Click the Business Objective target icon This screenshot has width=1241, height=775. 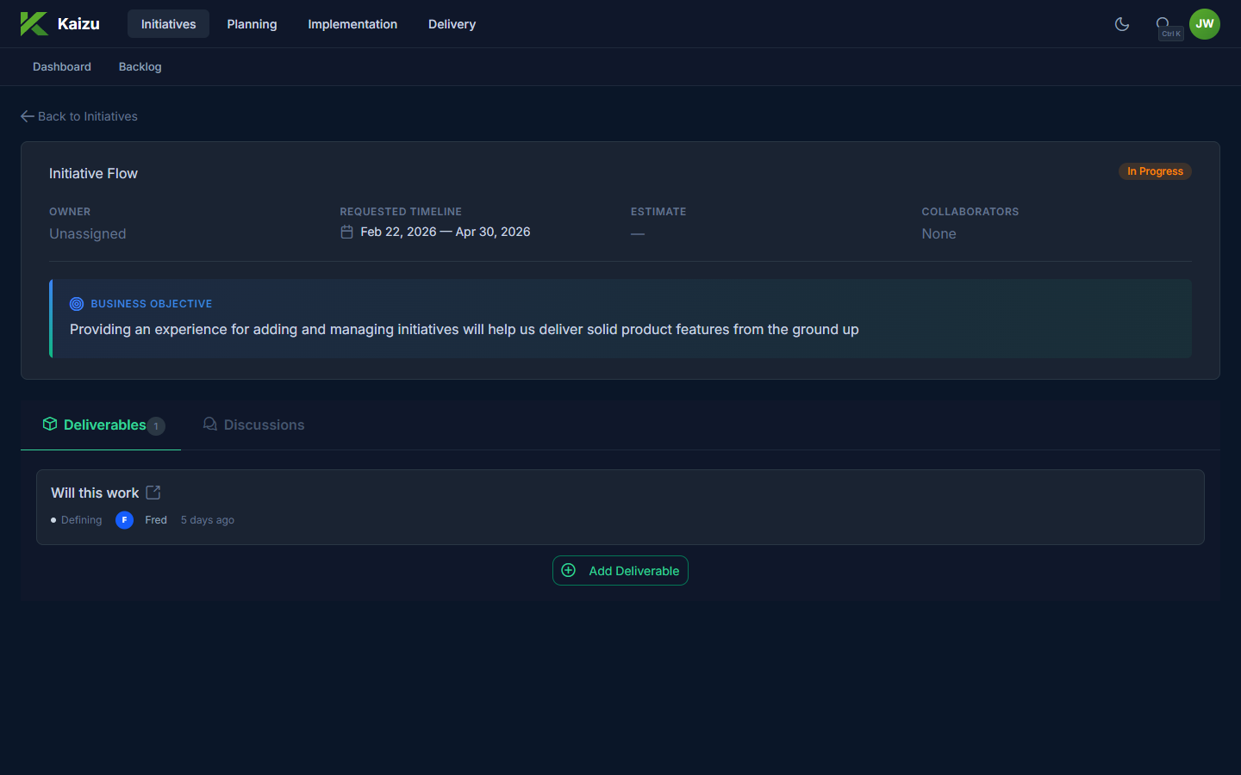[77, 304]
